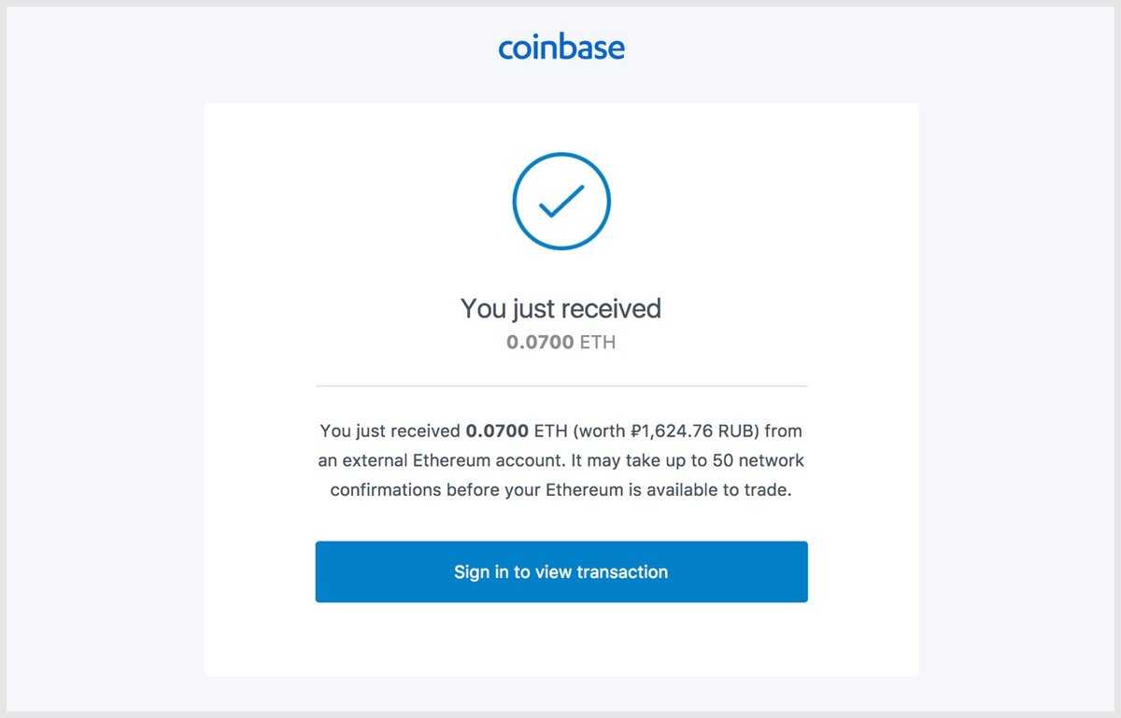This screenshot has width=1121, height=718.
Task: Click the ₽1,624.76 RUB worth value
Action: pos(697,431)
